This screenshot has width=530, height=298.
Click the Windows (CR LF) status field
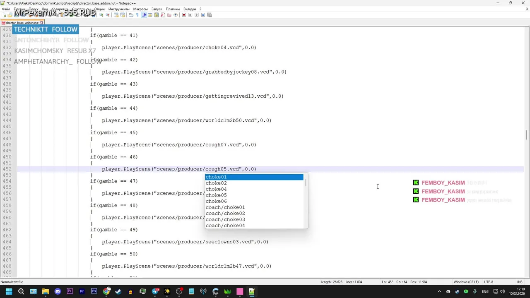[466, 282]
